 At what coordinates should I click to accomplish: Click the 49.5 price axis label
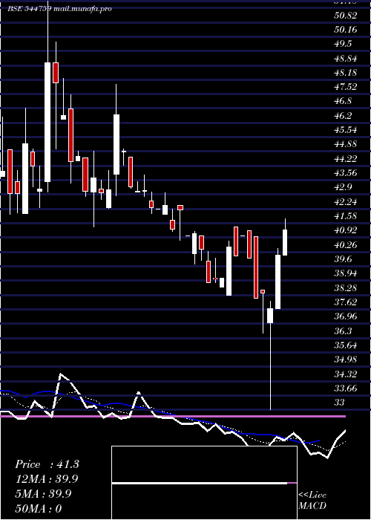344,44
